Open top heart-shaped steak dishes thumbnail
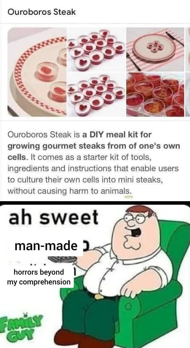 (x=96, y=49)
